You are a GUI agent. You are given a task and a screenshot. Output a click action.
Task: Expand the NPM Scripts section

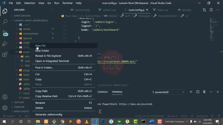[x=21, y=111]
